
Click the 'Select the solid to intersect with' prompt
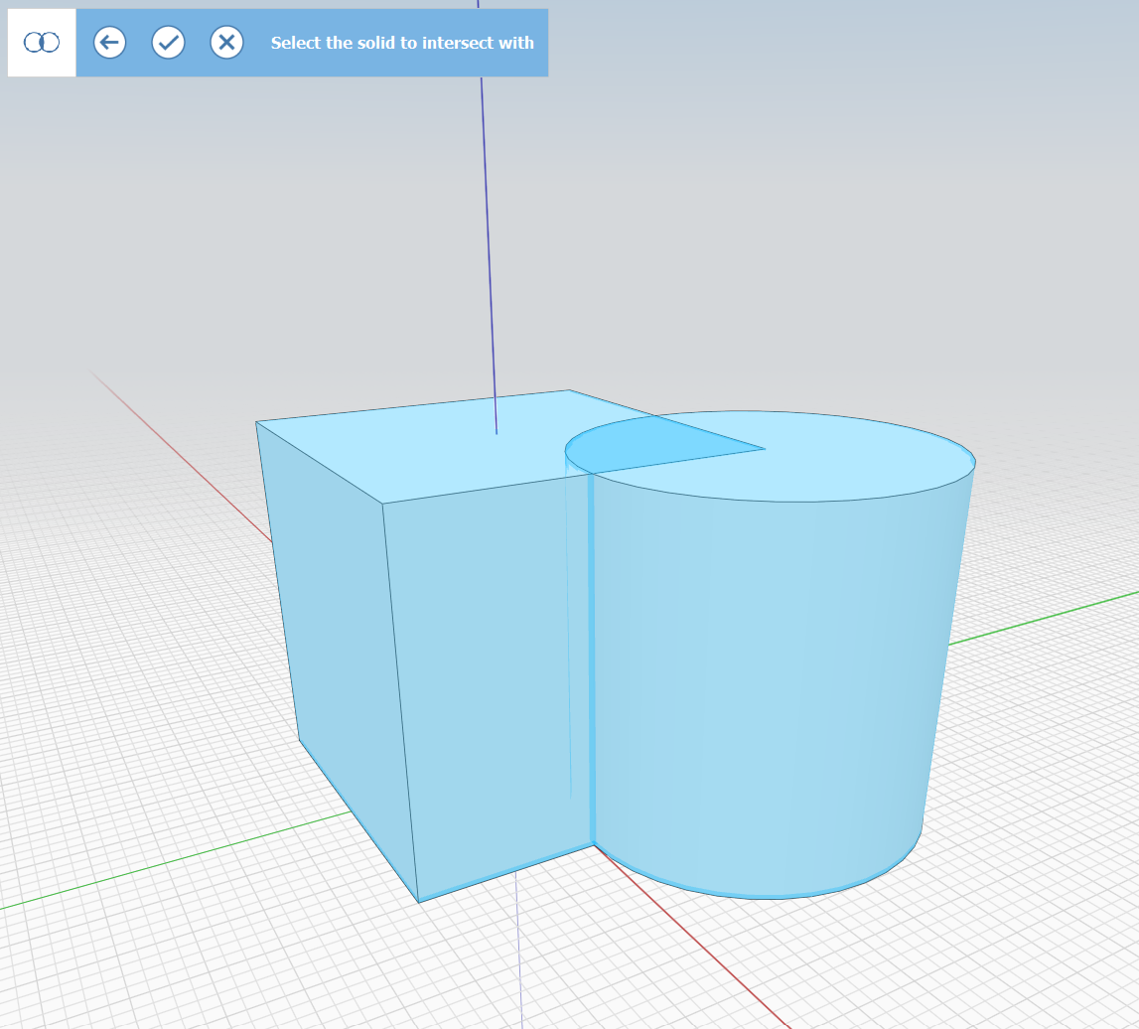point(402,43)
